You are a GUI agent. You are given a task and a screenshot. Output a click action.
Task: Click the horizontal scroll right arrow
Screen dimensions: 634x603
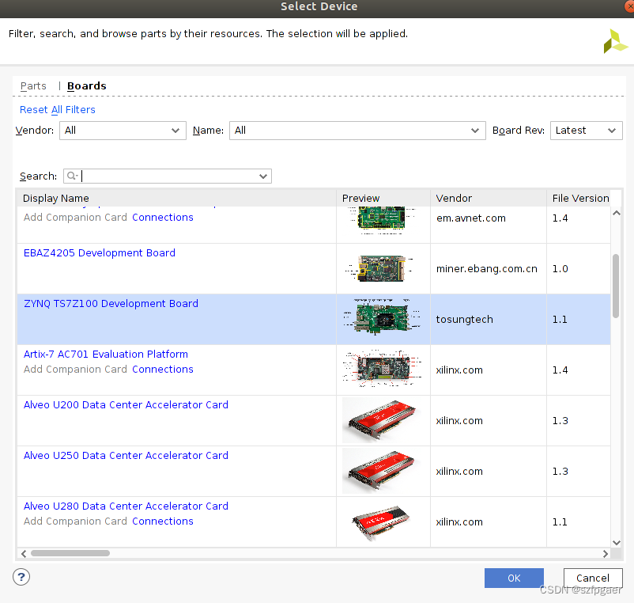pos(606,554)
